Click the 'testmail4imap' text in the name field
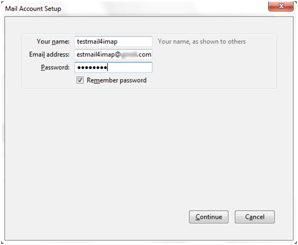298x245 pixels. coord(97,41)
